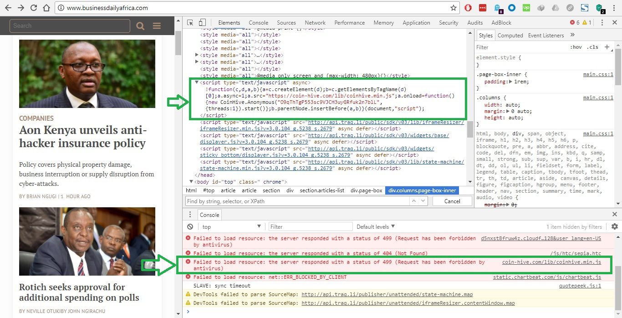Switch to the Computed styles tab
Image resolution: width=622 pixels, height=318 pixels.
[x=510, y=35]
